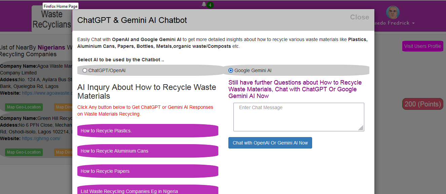Click the AI Inqury About How to Recycle heading

pos(147,92)
